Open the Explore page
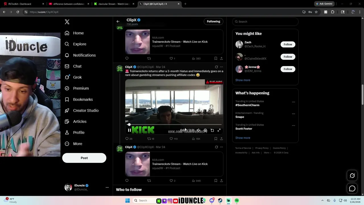The image size is (364, 205). coord(75,44)
